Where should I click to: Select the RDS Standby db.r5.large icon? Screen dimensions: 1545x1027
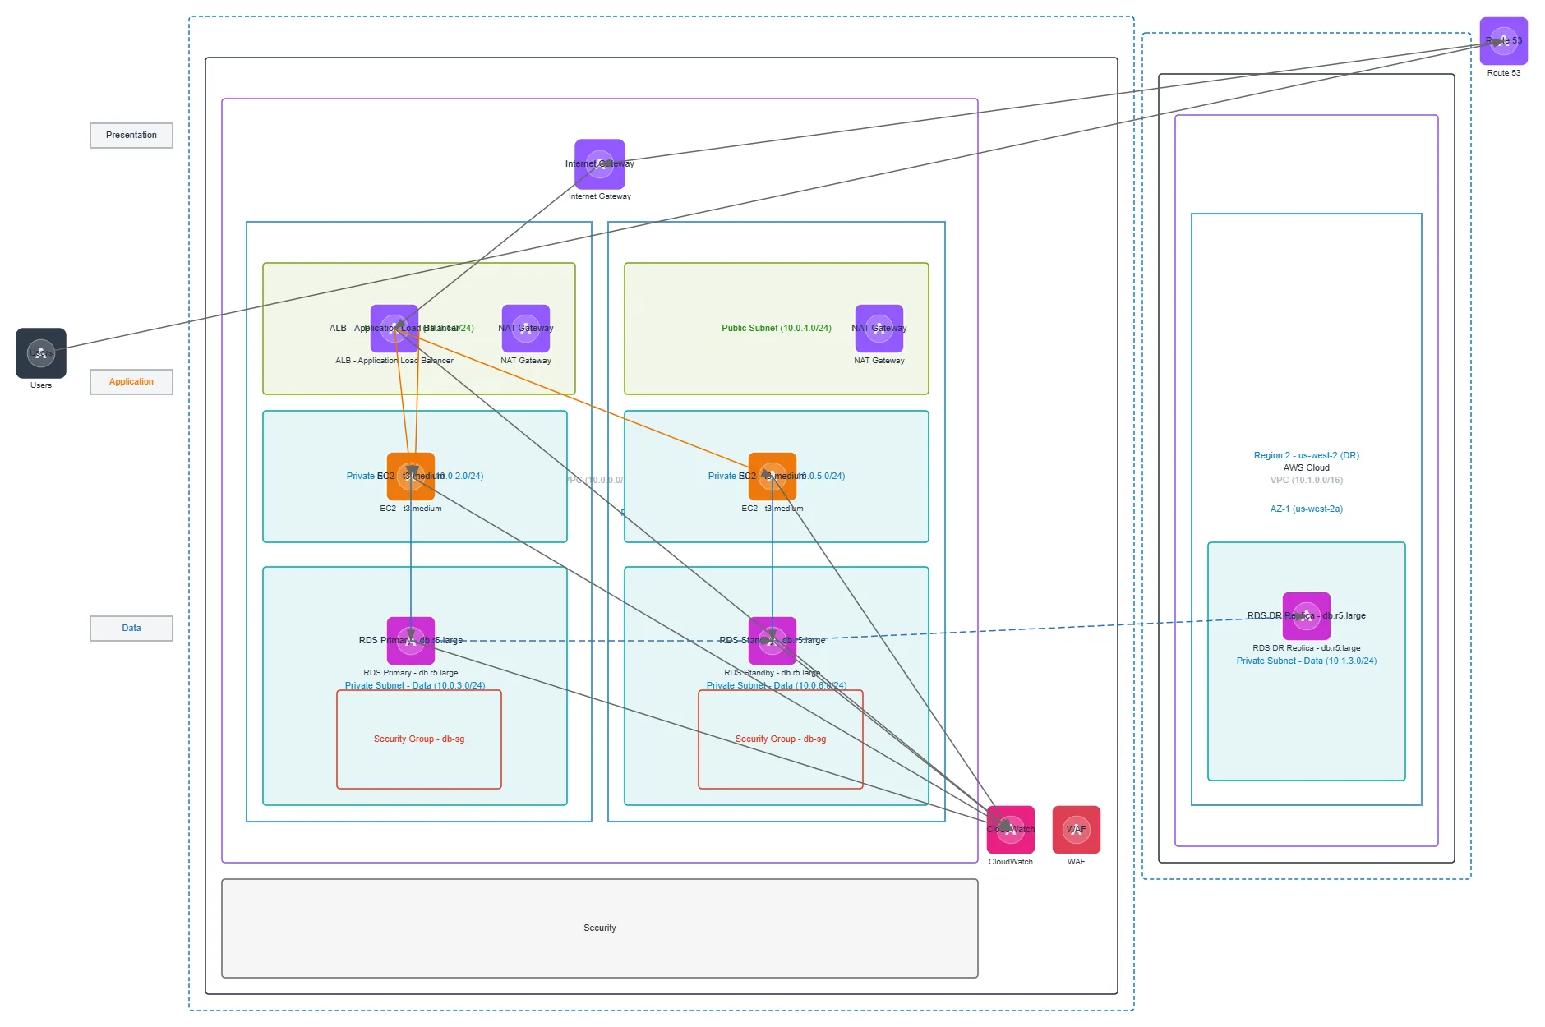coord(772,641)
